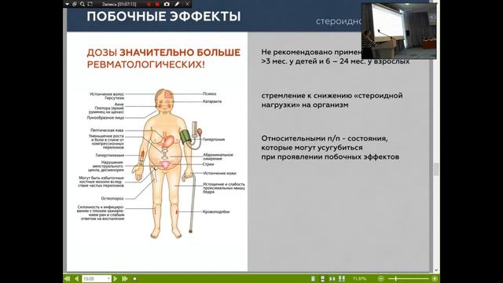Click the webcam video thumbnail
The width and height of the screenshot is (503, 283).
tap(398, 31)
